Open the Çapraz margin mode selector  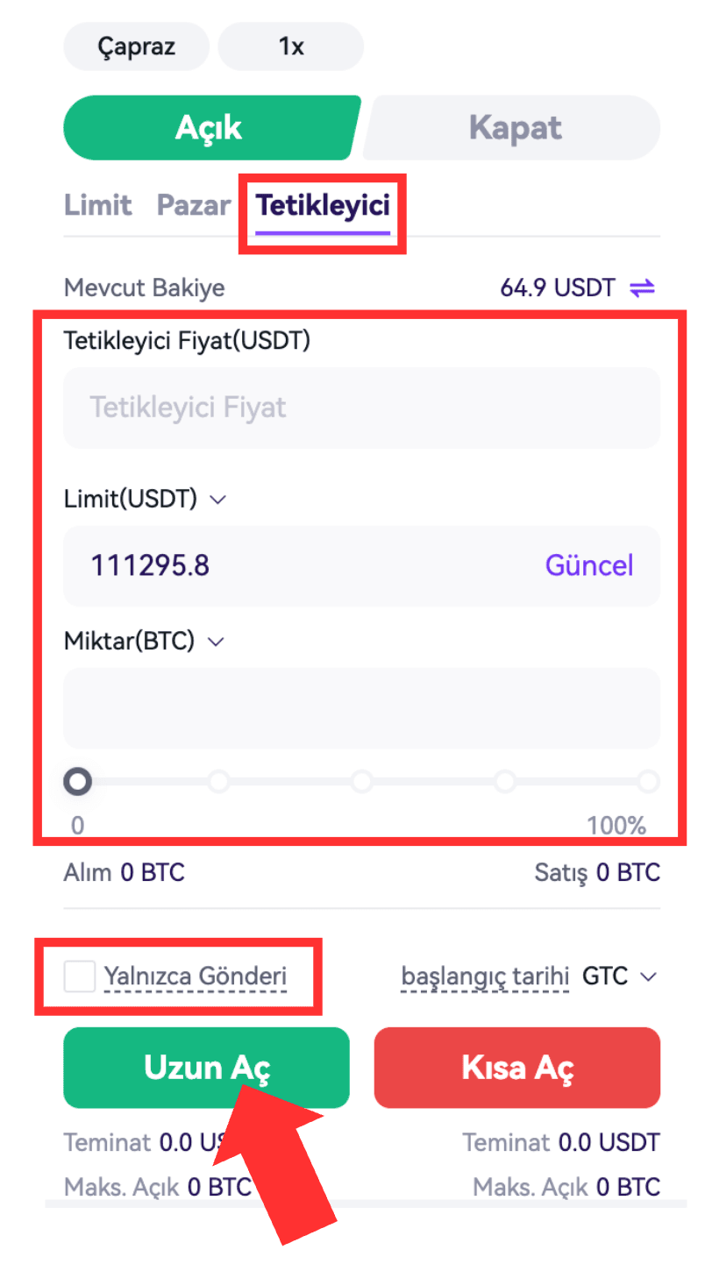[136, 46]
